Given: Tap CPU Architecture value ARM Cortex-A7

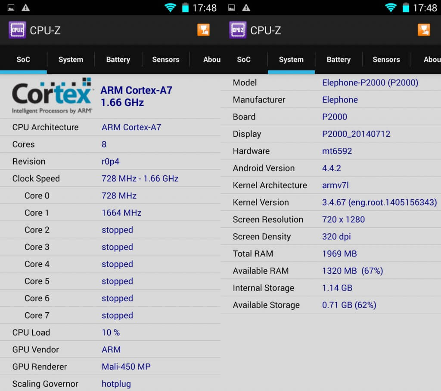Looking at the screenshot, I should [131, 127].
